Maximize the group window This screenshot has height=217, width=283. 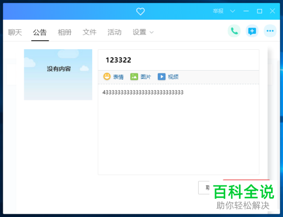259,11
